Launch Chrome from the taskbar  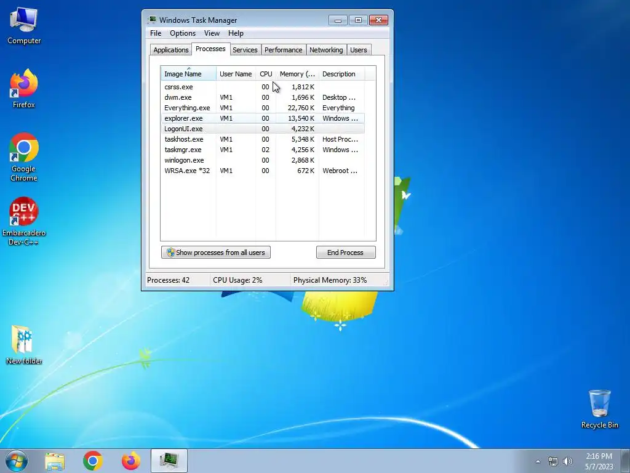point(93,461)
